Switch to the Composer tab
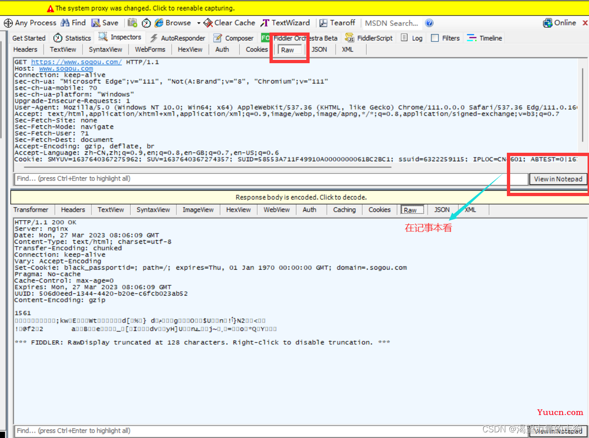The width and height of the screenshot is (589, 438). 234,38
